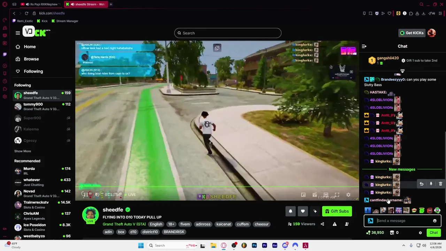Open the profile avatar menu
Viewport: 446px width, 251px height.
point(432,33)
